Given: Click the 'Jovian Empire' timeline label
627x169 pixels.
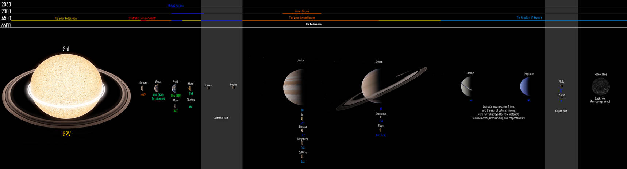Looking at the screenshot, I should click(x=301, y=11).
